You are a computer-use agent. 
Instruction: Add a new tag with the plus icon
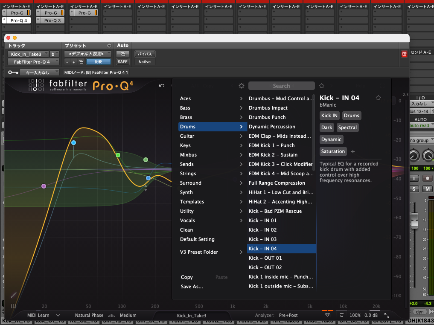coord(353,151)
